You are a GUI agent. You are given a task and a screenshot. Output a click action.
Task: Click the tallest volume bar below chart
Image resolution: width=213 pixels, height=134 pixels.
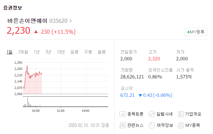(x=28, y=102)
